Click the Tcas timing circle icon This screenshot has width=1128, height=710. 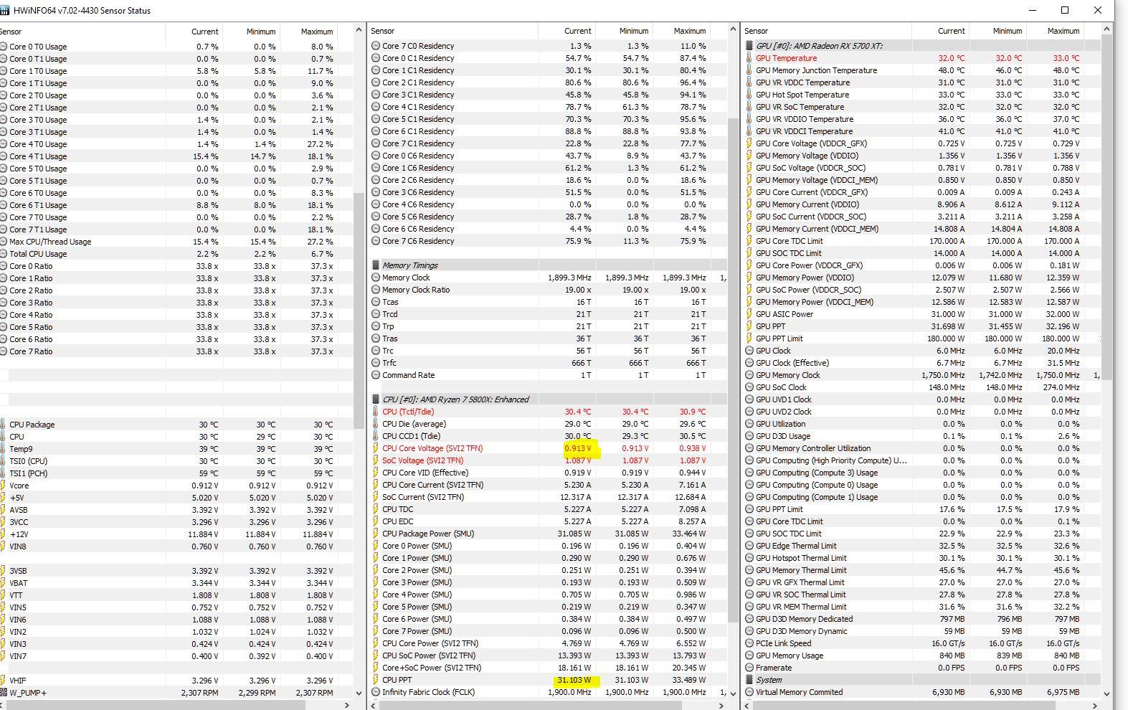click(x=375, y=302)
